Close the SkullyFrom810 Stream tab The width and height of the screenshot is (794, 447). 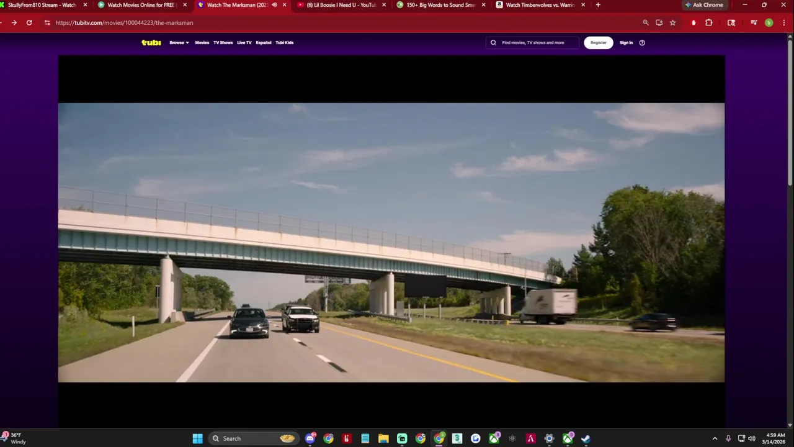point(86,5)
